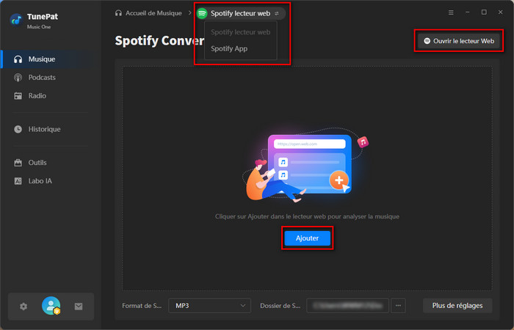
Task: Open the Historique page
Action: (x=51, y=129)
